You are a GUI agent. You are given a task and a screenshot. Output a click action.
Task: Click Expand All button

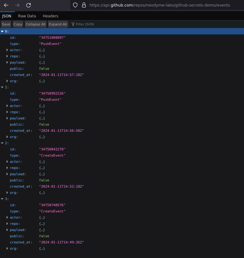[x=58, y=24]
